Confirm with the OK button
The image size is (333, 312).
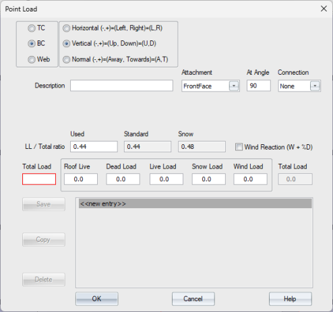[x=97, y=299]
